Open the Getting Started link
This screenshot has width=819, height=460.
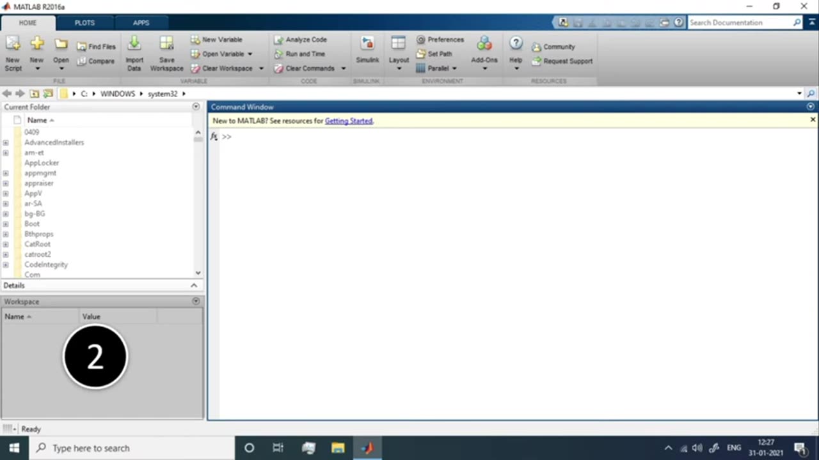click(349, 121)
